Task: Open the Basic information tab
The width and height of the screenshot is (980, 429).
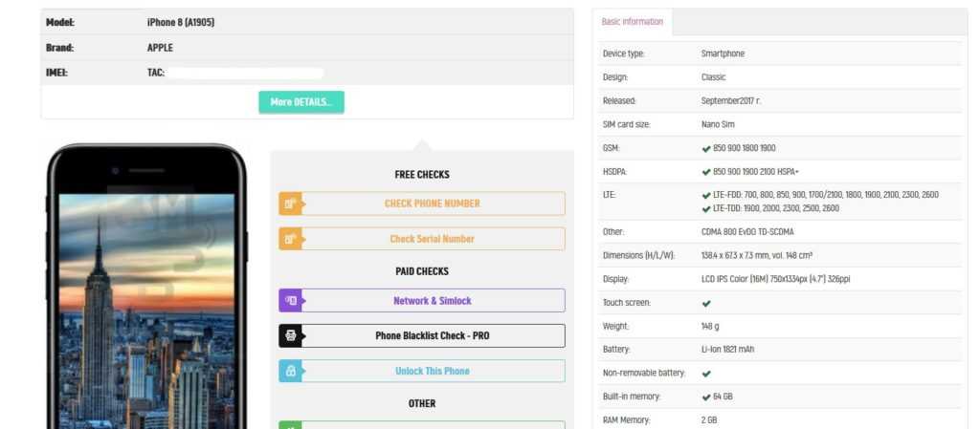Action: pos(633,22)
